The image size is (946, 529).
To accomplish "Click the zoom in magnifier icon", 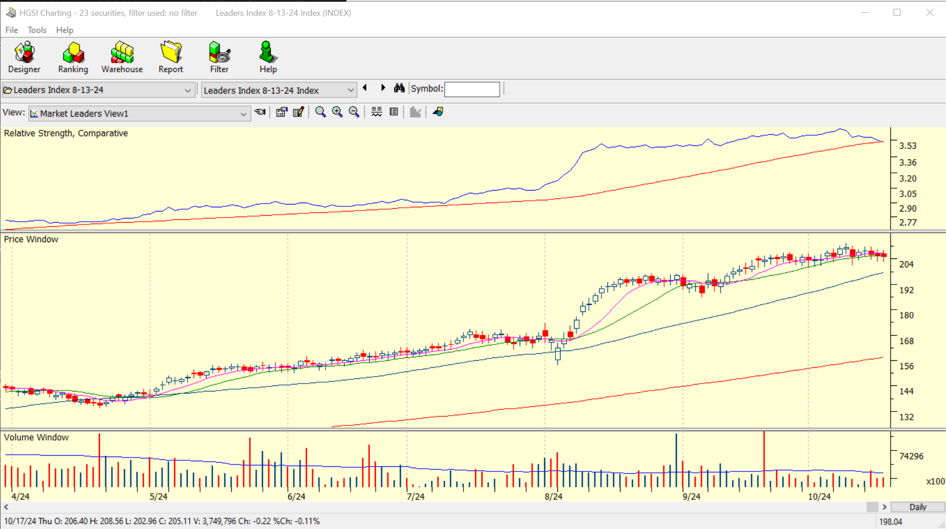I will [337, 112].
